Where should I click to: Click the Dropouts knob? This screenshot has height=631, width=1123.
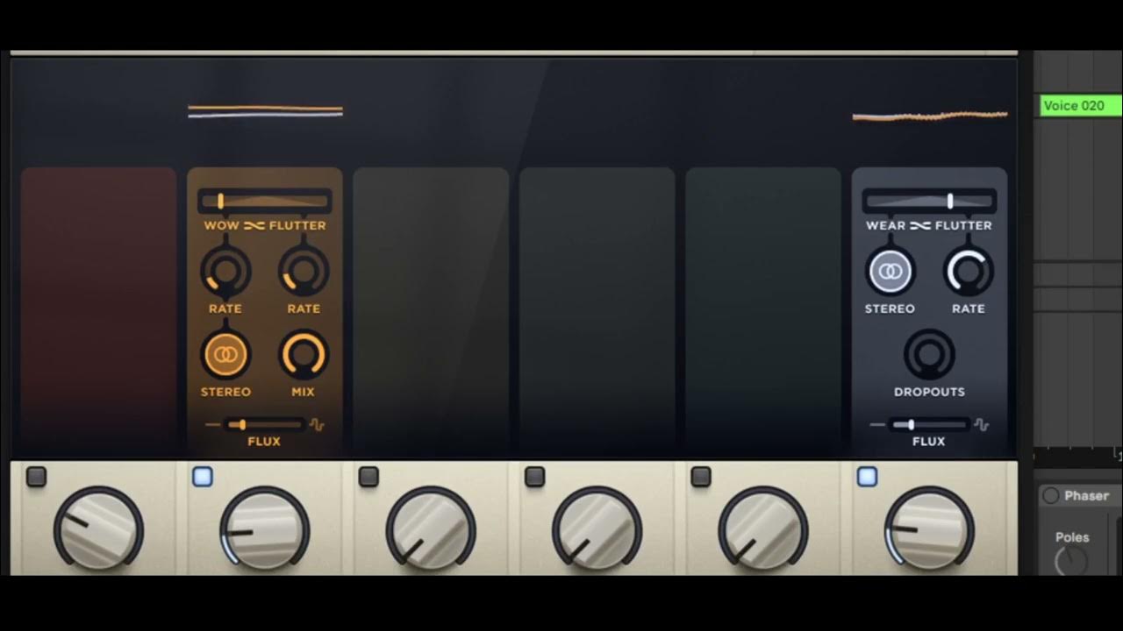[929, 355]
